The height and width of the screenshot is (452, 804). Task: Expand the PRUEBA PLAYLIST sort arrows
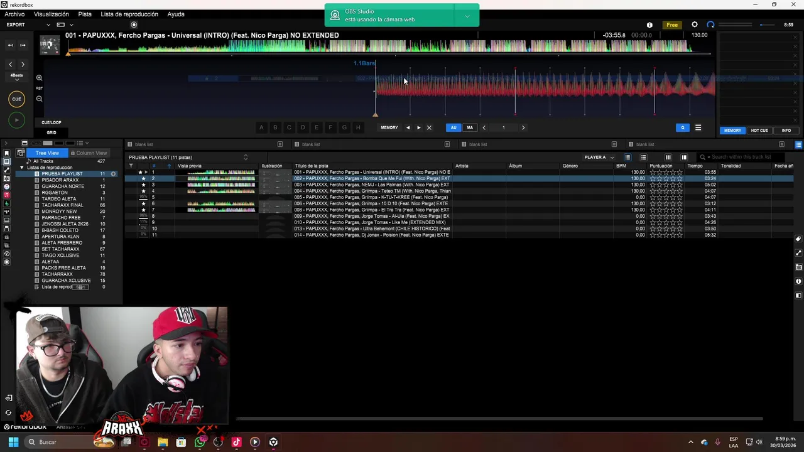(246, 157)
